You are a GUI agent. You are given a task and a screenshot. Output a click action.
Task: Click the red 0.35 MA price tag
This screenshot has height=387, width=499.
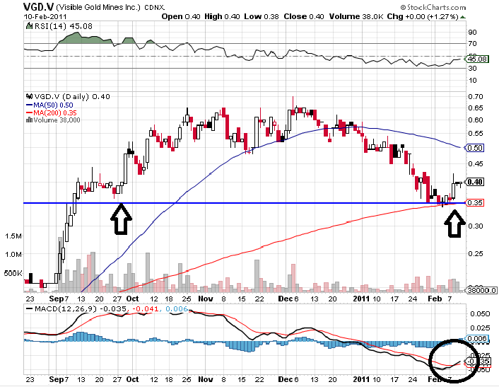[476, 203]
